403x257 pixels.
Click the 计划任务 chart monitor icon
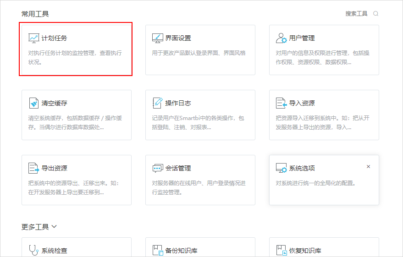pyautogui.click(x=33, y=38)
